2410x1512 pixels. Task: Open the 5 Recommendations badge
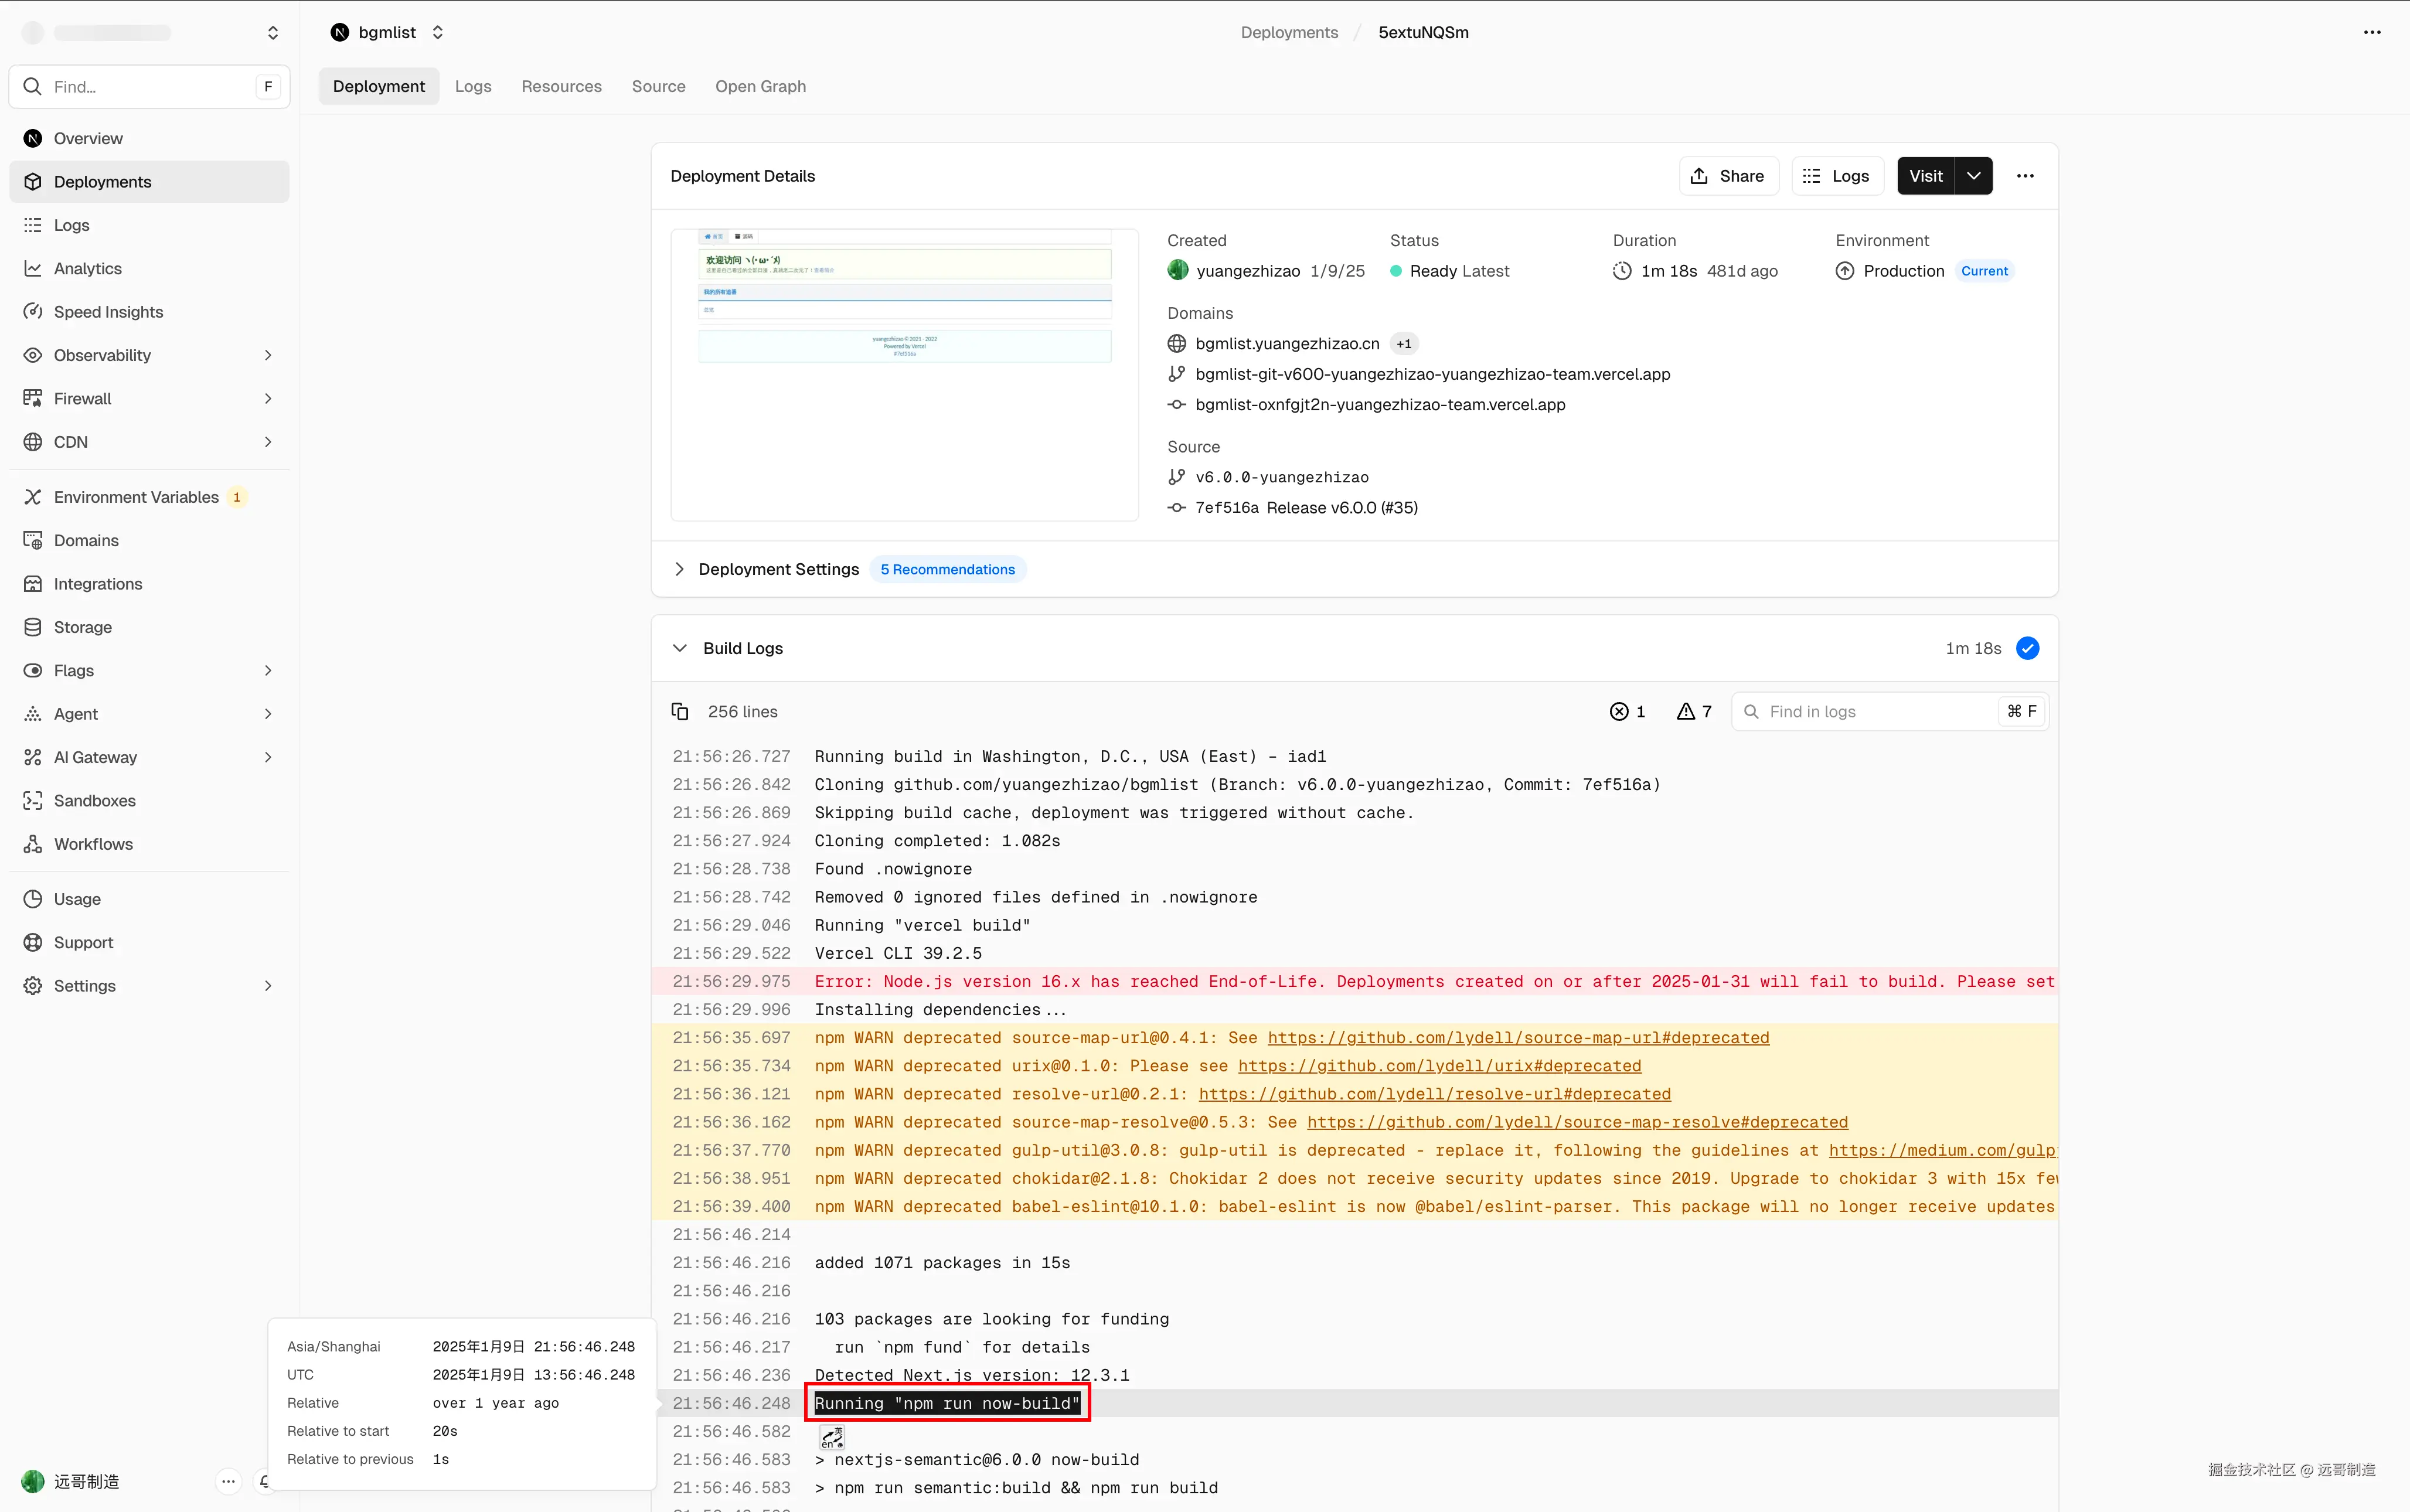(x=947, y=569)
